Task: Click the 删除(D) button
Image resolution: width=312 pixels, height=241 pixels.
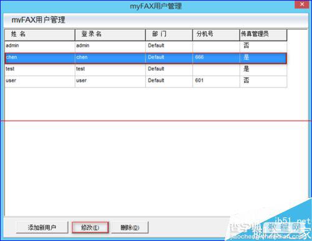Action: coord(130,227)
